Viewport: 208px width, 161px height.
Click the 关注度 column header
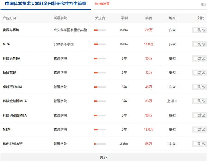tap(100, 18)
